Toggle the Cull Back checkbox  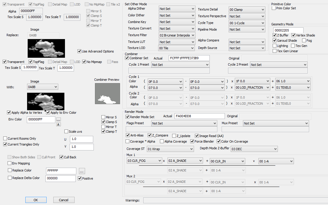click(61, 157)
